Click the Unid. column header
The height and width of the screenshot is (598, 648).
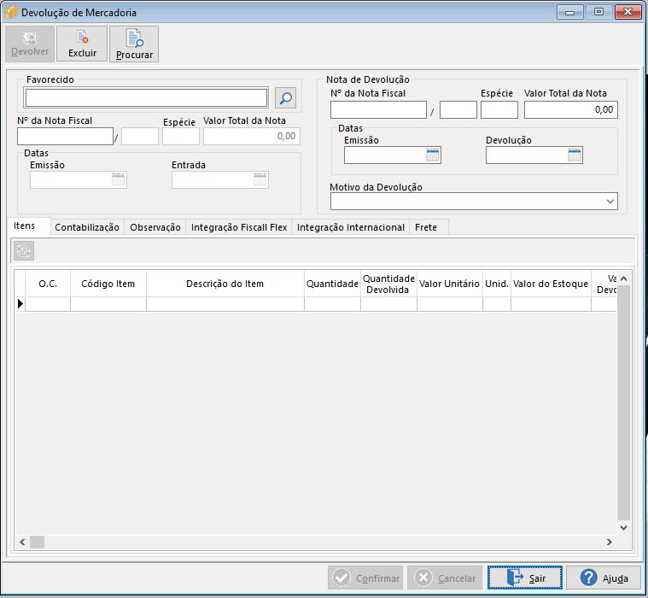497,284
